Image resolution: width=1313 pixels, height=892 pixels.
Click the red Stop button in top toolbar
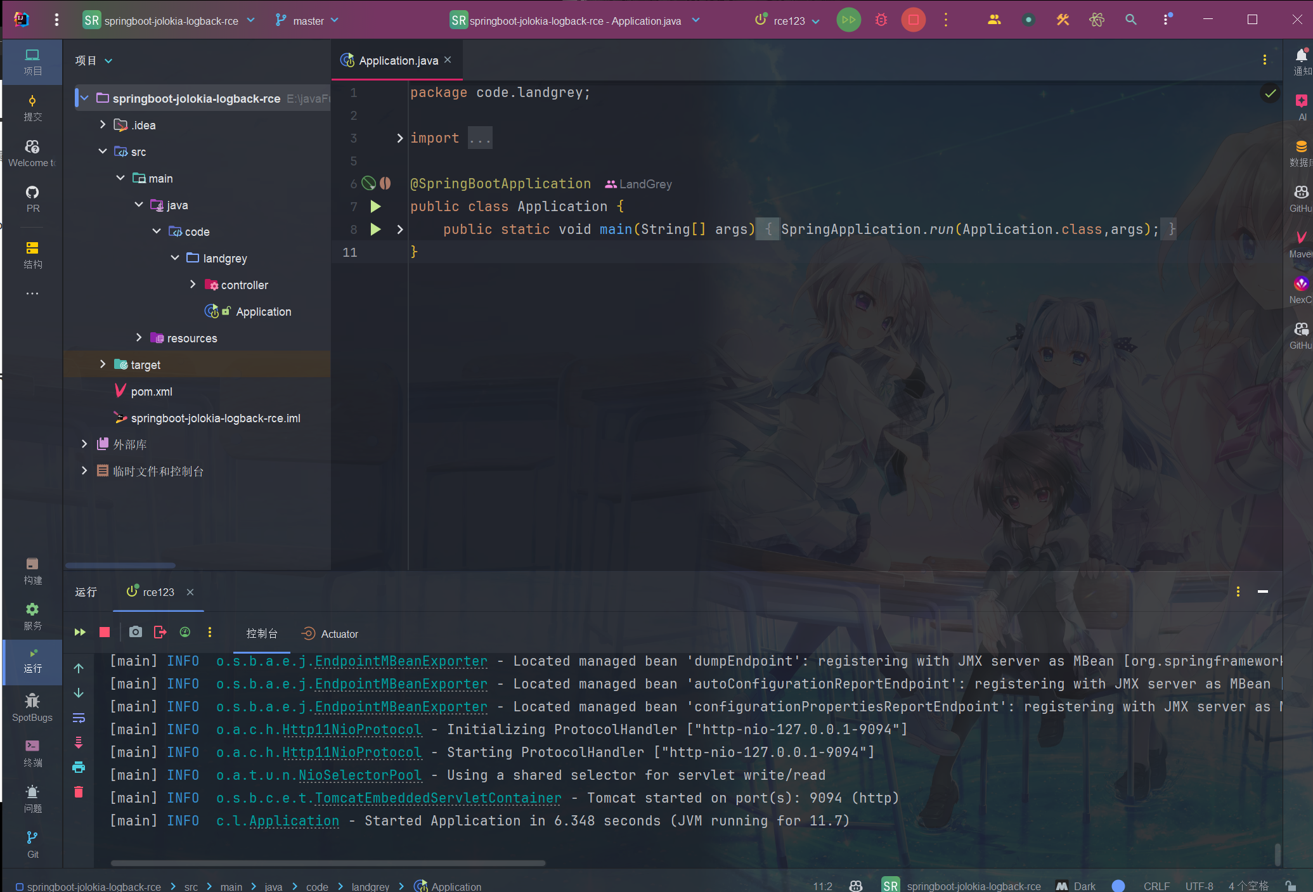coord(913,20)
